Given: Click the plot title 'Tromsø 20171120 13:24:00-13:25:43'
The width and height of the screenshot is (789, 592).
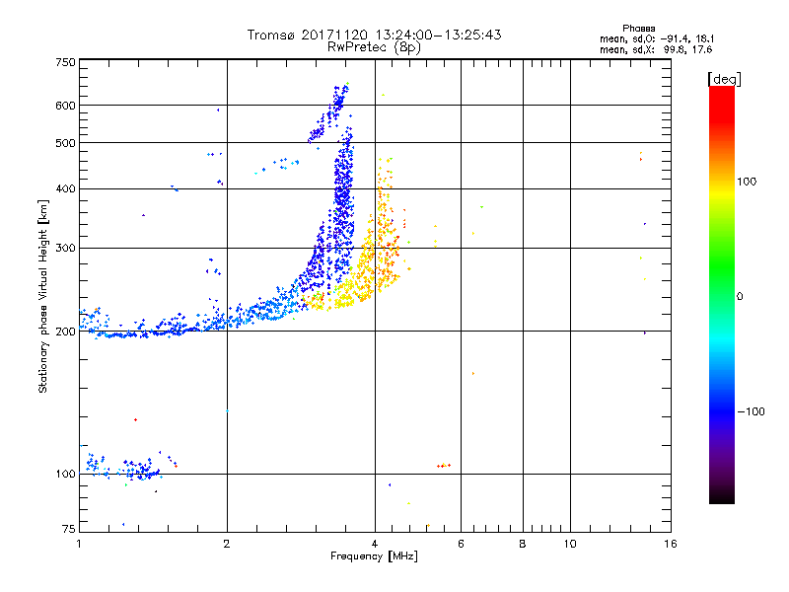Looking at the screenshot, I should tap(374, 35).
